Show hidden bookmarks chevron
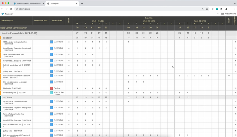The width and height of the screenshot is (237, 137). click(x=218, y=14)
